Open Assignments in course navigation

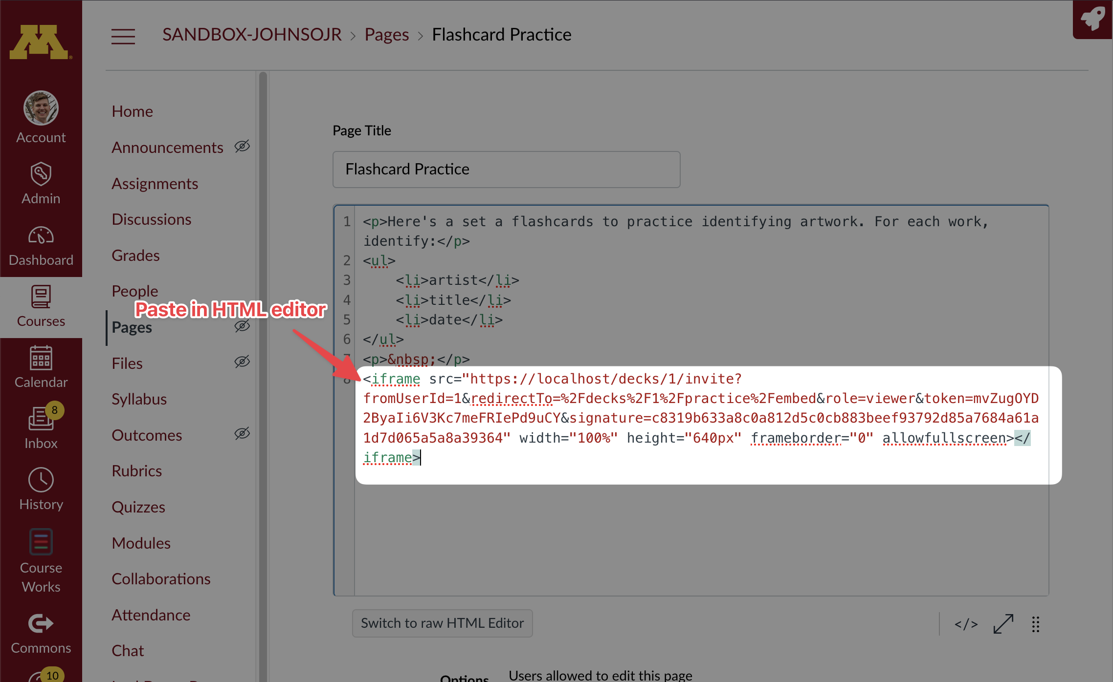[x=155, y=184]
